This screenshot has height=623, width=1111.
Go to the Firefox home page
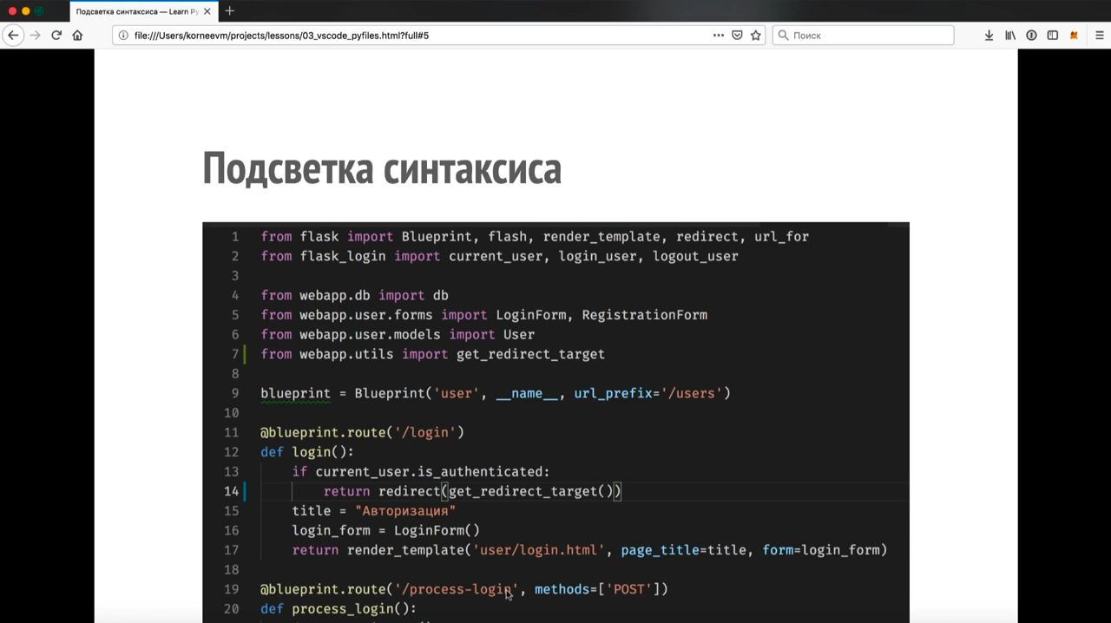(77, 36)
